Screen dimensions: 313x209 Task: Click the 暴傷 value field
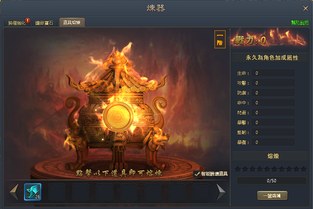point(273,142)
